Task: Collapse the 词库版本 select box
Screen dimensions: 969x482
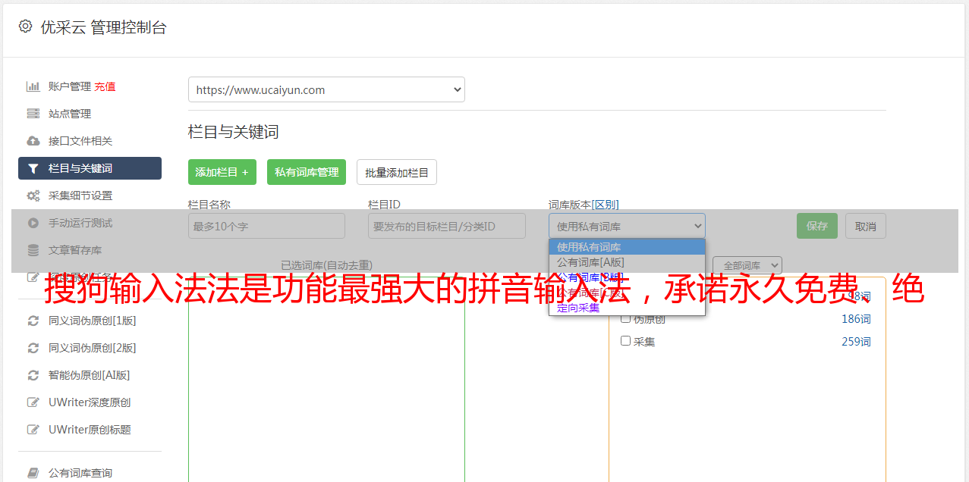Action: [x=627, y=226]
